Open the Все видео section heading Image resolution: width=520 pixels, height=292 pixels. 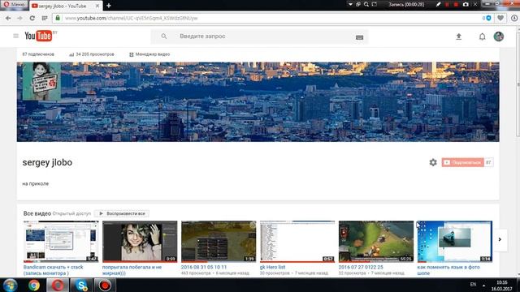tap(37, 213)
